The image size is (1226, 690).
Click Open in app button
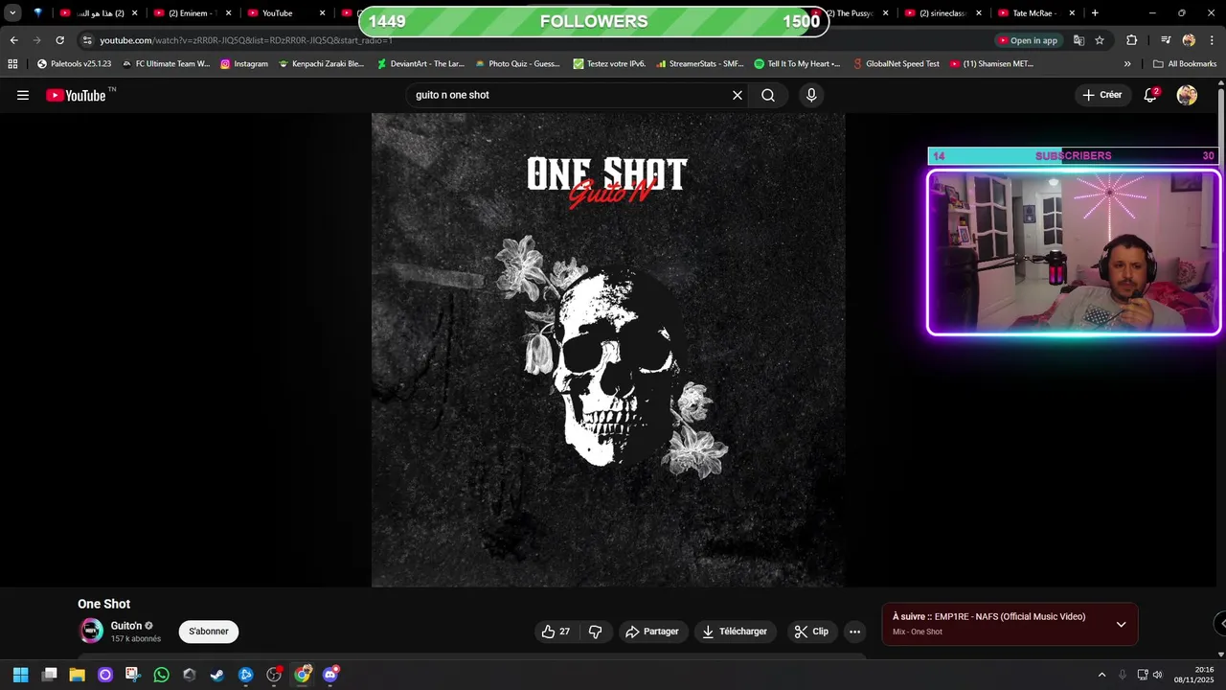coord(1028,40)
